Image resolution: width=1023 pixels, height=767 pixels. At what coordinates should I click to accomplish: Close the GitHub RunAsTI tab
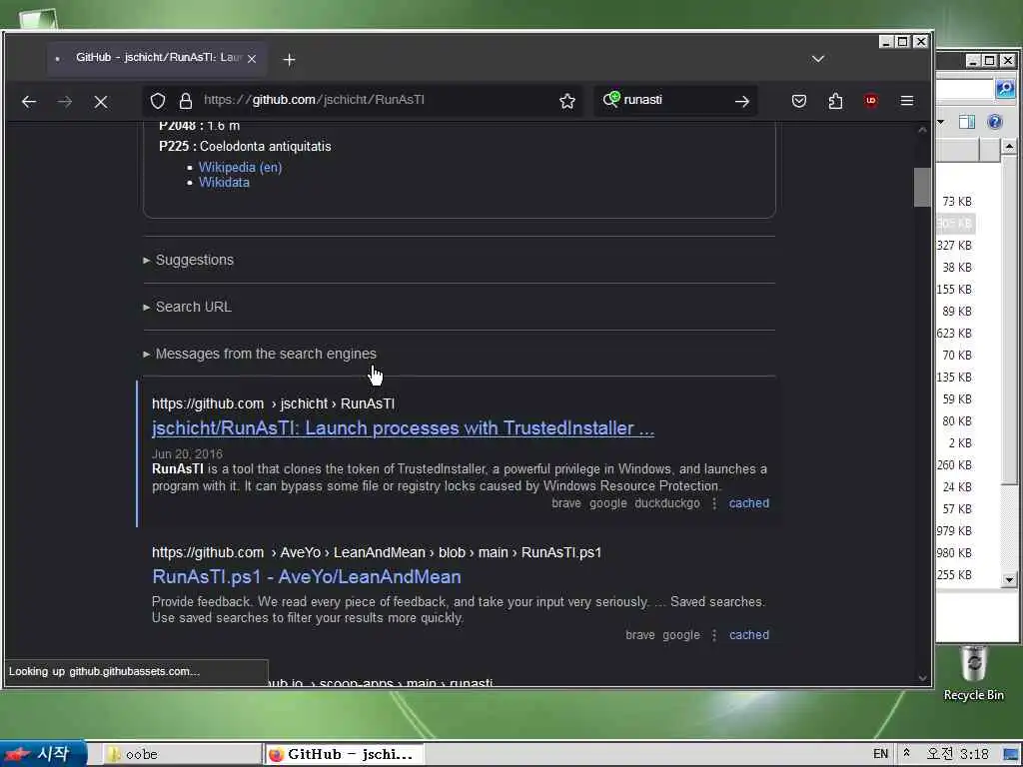tap(252, 58)
